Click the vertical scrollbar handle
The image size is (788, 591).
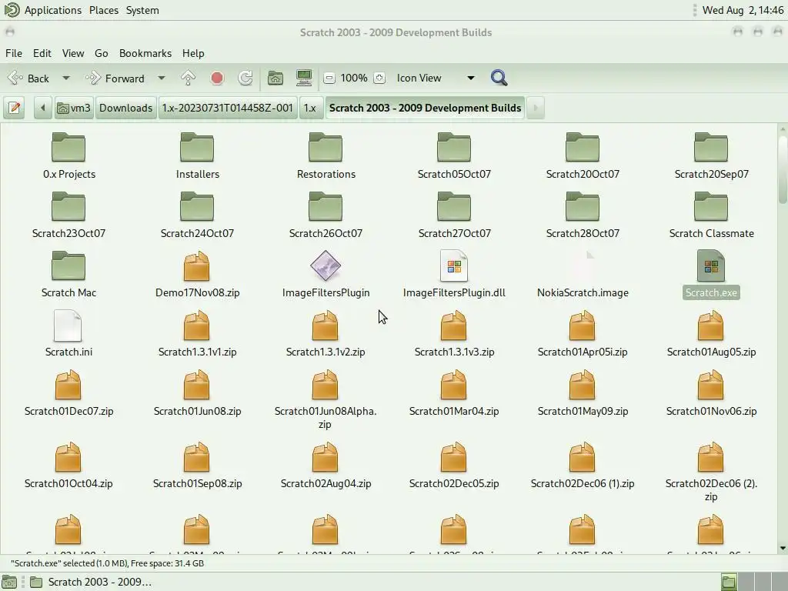coord(783,169)
